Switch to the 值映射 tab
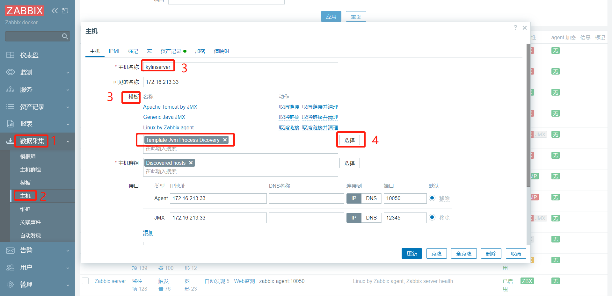The image size is (612, 296). pyautogui.click(x=222, y=51)
